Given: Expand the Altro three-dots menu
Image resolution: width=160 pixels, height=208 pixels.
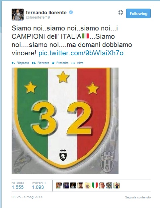Looking at the screenshot, I should [73, 63].
